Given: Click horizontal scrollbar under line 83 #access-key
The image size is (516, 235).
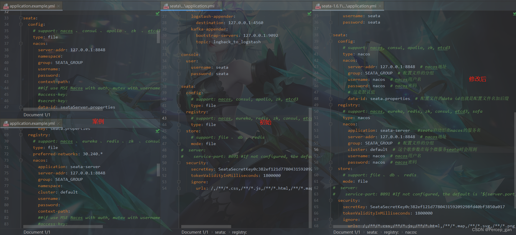Looking at the screenshot, I should pyautogui.click(x=63, y=226).
